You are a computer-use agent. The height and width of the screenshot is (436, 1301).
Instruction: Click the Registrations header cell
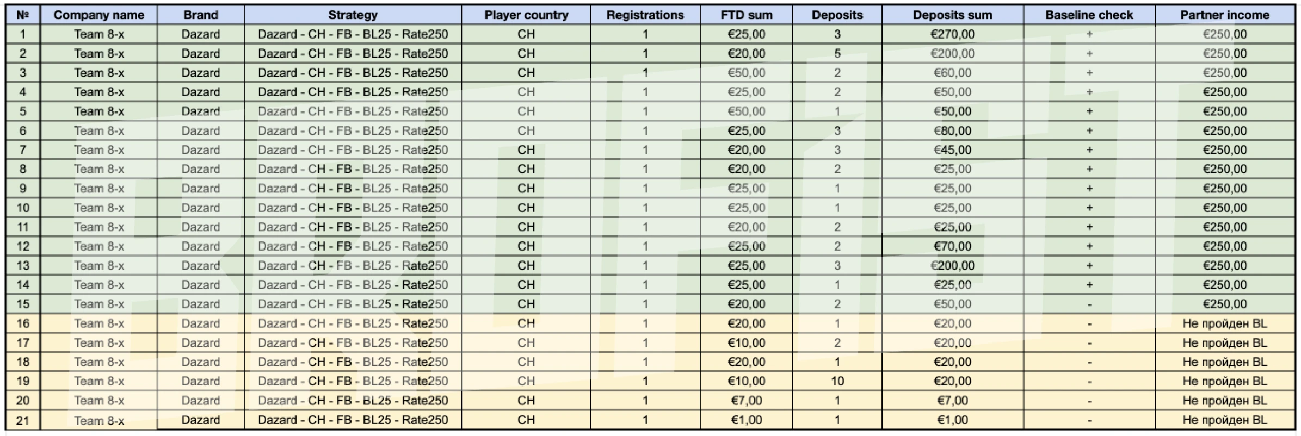pyautogui.click(x=645, y=15)
